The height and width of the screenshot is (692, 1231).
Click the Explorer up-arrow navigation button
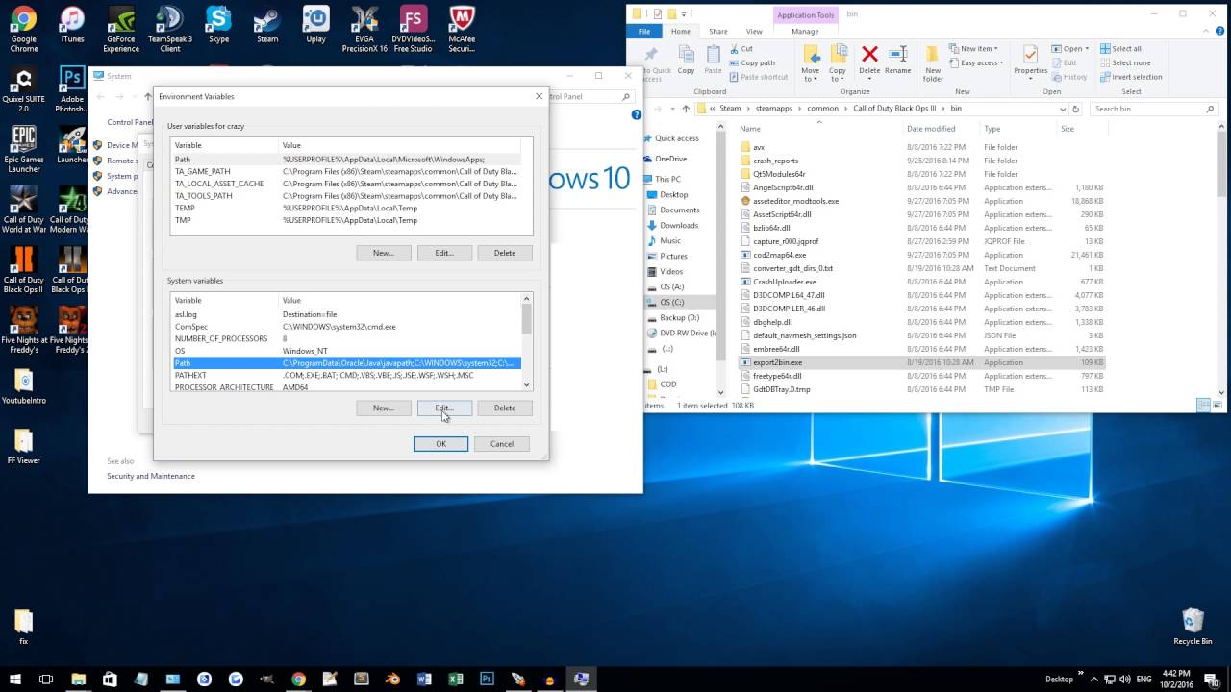685,109
